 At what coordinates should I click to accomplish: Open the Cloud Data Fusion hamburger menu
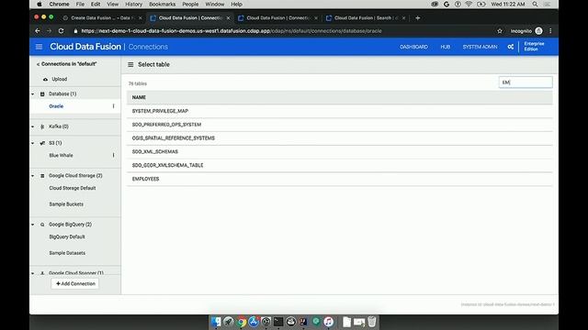(x=39, y=47)
